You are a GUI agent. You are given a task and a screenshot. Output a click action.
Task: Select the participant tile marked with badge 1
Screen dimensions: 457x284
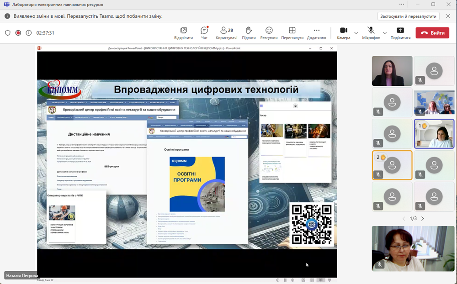tap(434, 133)
